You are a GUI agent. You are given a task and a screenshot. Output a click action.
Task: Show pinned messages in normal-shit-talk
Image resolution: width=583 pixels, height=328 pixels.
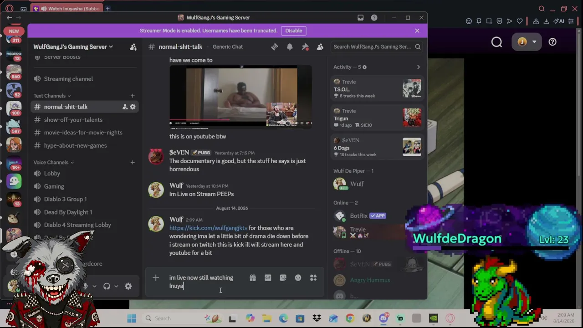click(305, 46)
